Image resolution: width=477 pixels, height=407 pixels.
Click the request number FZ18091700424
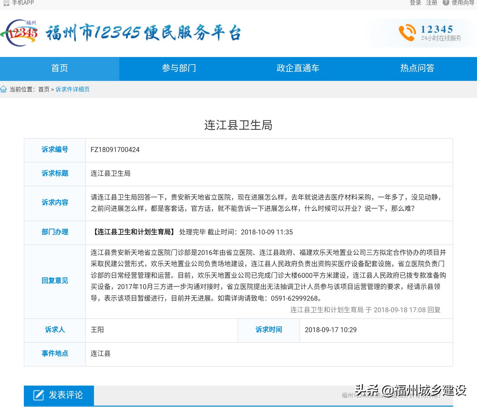point(115,150)
